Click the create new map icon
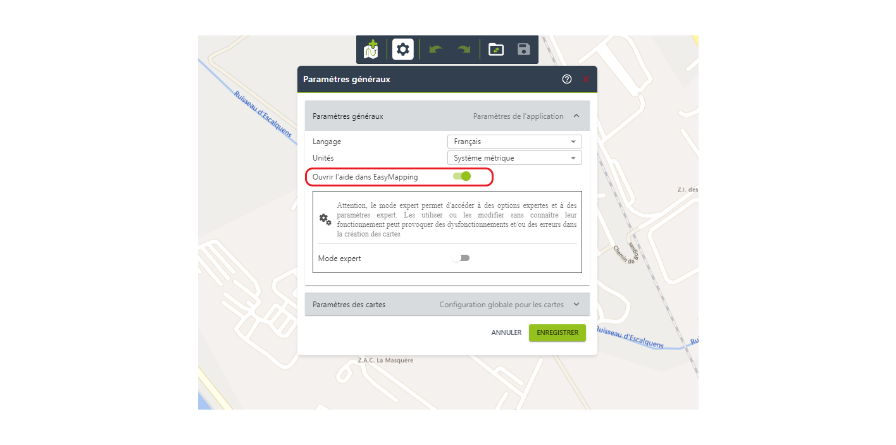 (x=371, y=49)
